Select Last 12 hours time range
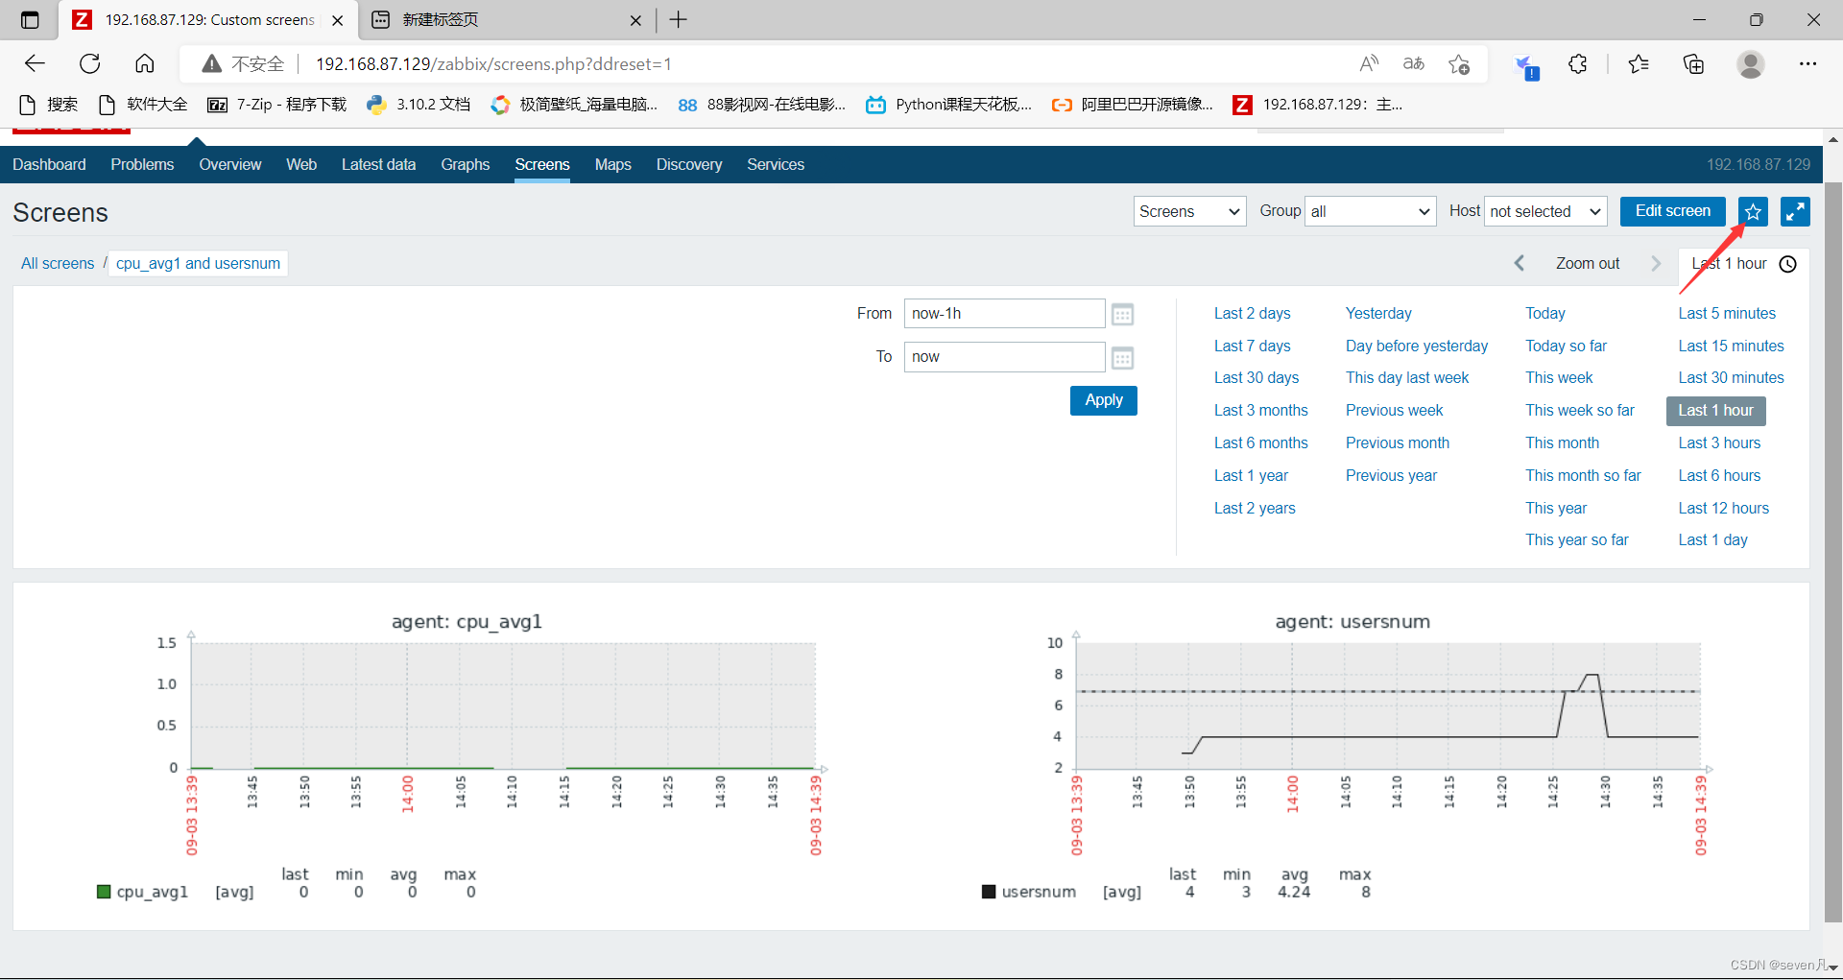 (x=1723, y=508)
